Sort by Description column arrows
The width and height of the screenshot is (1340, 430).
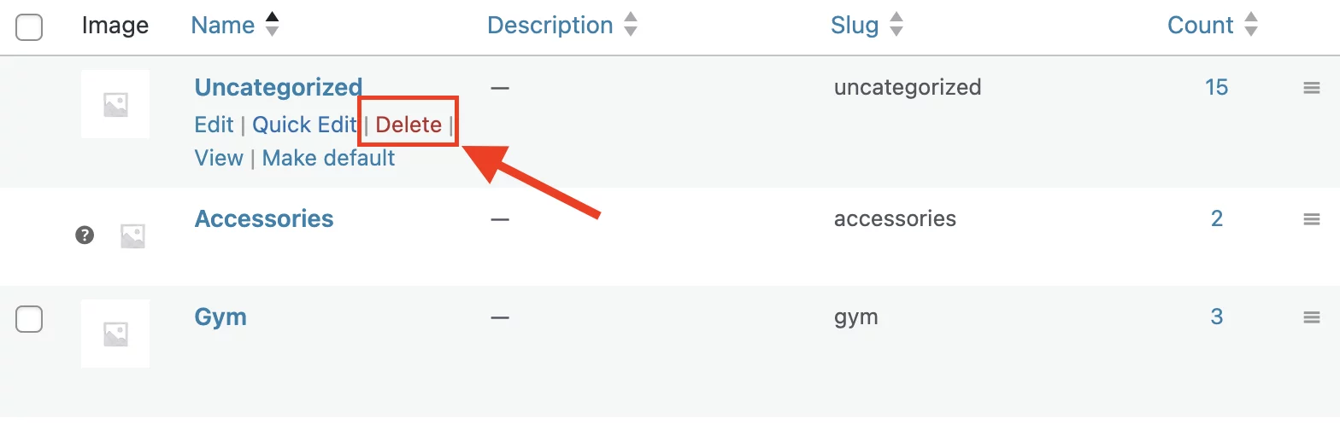[x=631, y=26]
